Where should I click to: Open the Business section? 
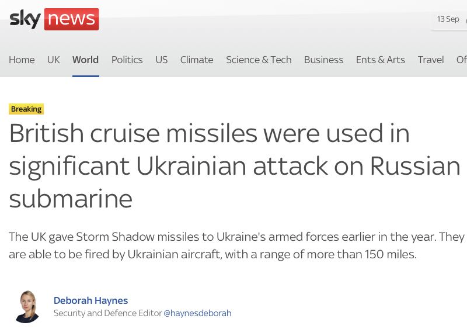(323, 60)
